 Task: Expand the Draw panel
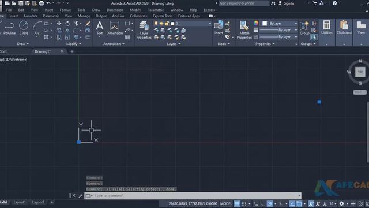(23, 44)
